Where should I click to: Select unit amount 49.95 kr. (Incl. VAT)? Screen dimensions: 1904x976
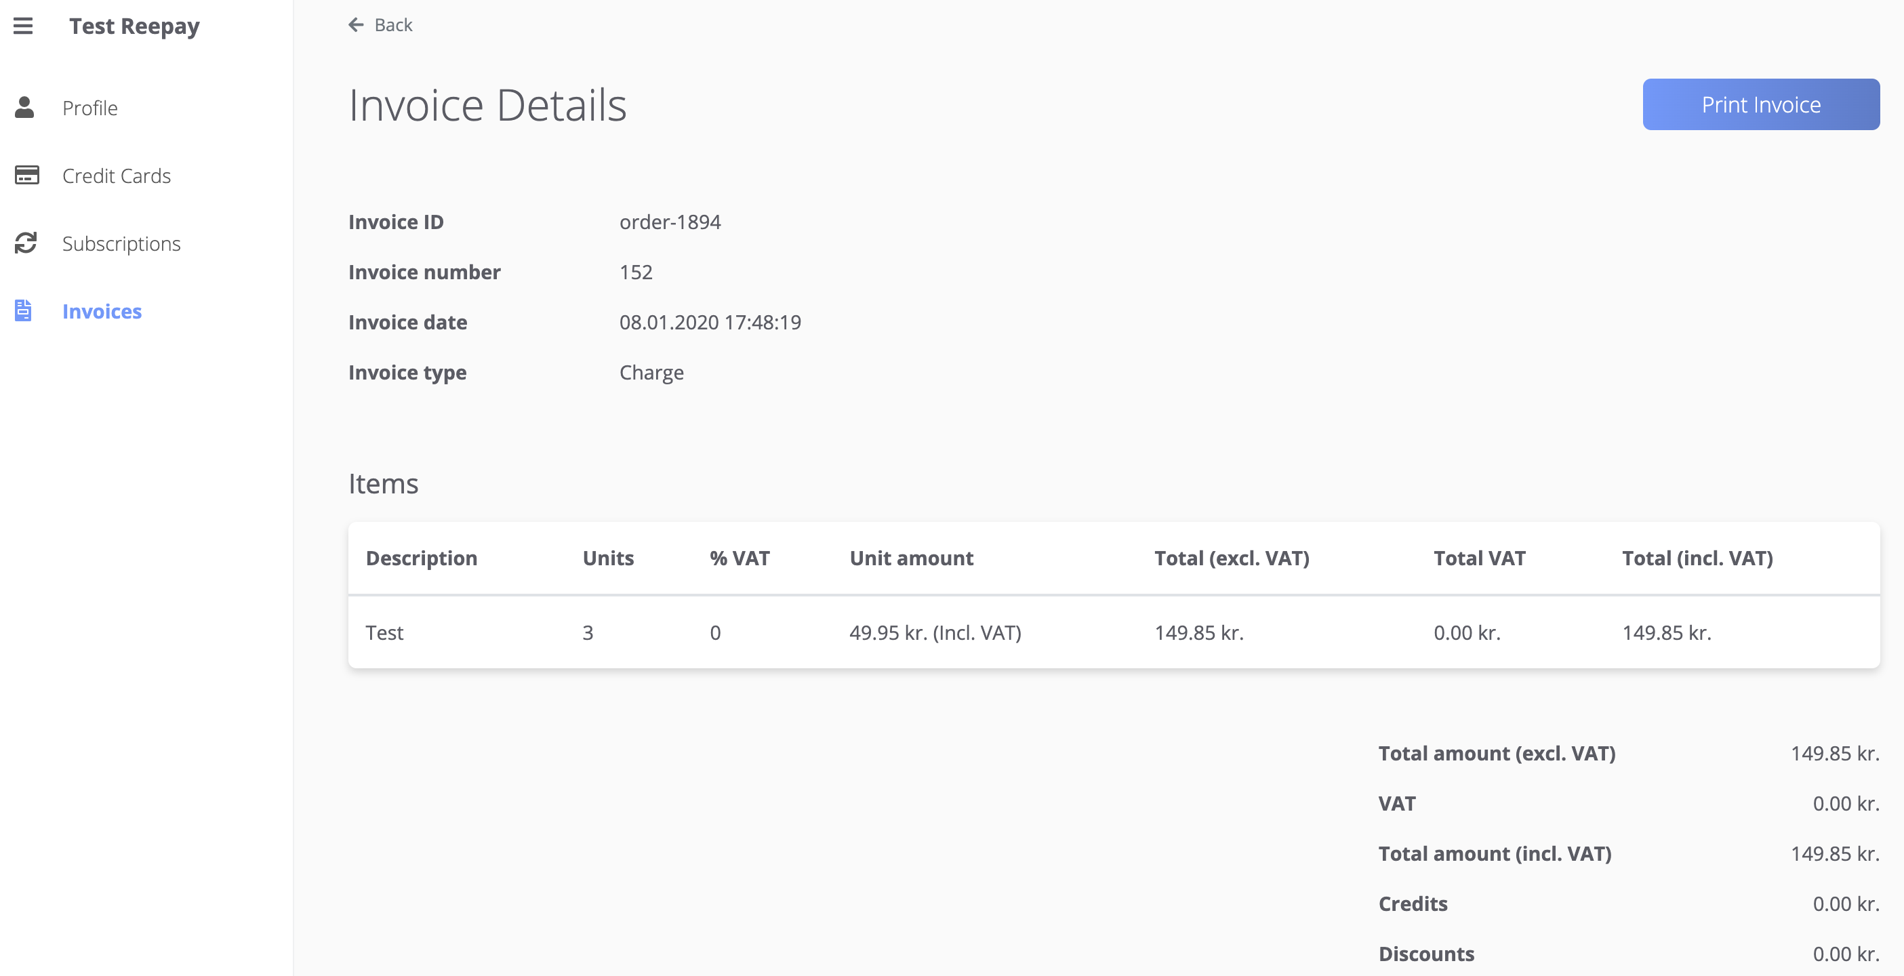tap(935, 632)
